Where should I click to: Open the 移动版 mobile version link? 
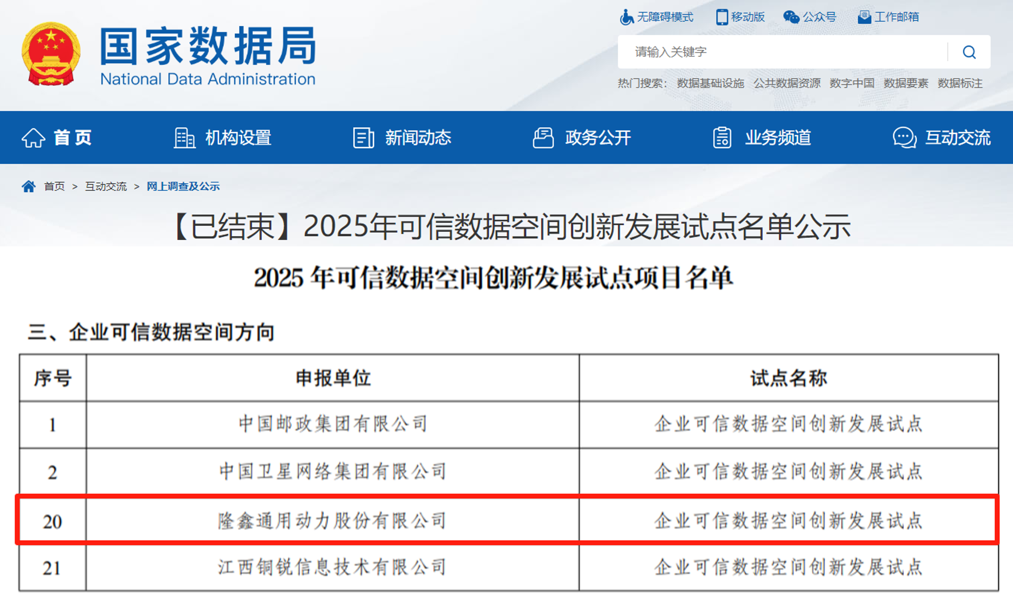[x=748, y=17]
